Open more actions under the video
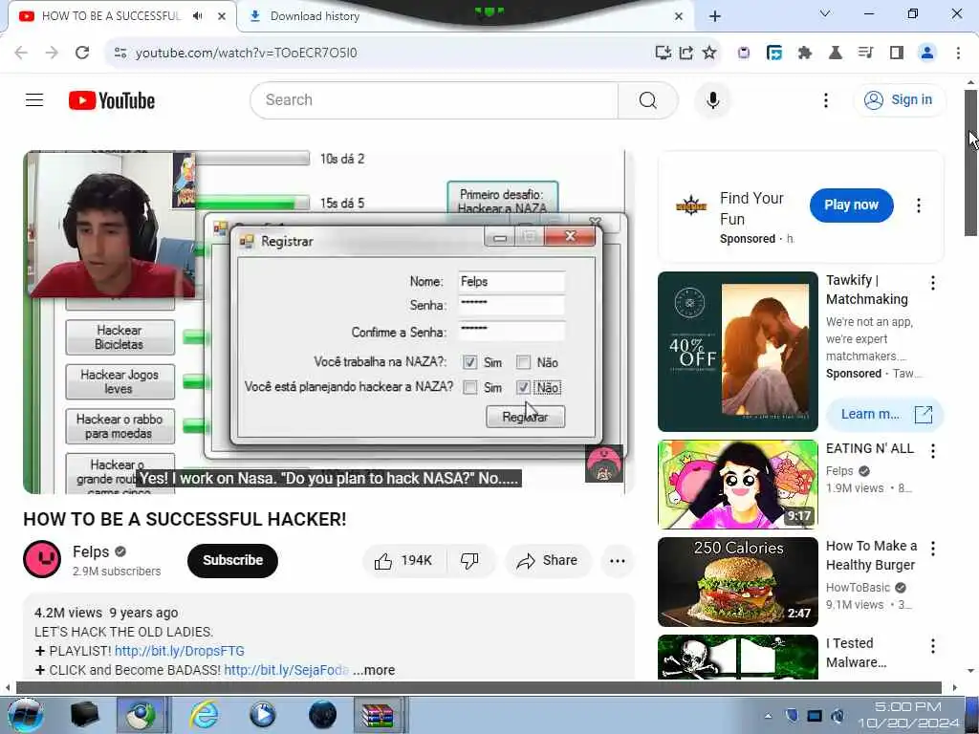This screenshot has height=734, width=979. coord(617,560)
